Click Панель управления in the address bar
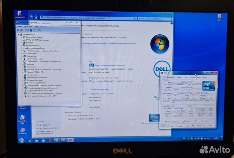Screen dimensions: 234x158 tap(55, 18)
